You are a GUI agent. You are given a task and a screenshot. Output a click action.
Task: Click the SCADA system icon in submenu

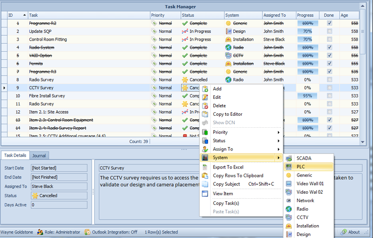click(x=289, y=159)
